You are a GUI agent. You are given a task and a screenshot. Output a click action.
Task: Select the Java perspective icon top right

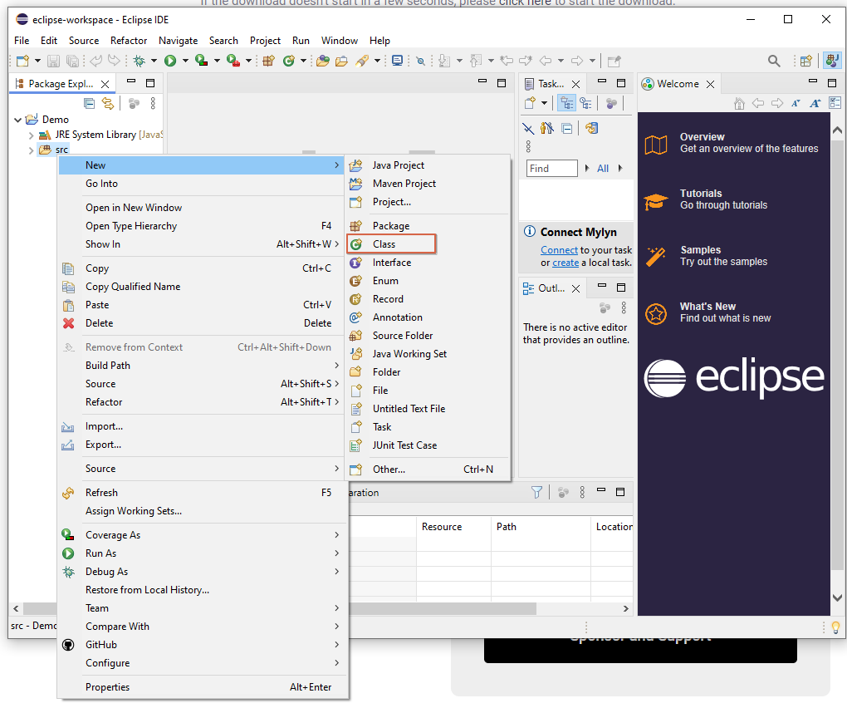pyautogui.click(x=833, y=61)
